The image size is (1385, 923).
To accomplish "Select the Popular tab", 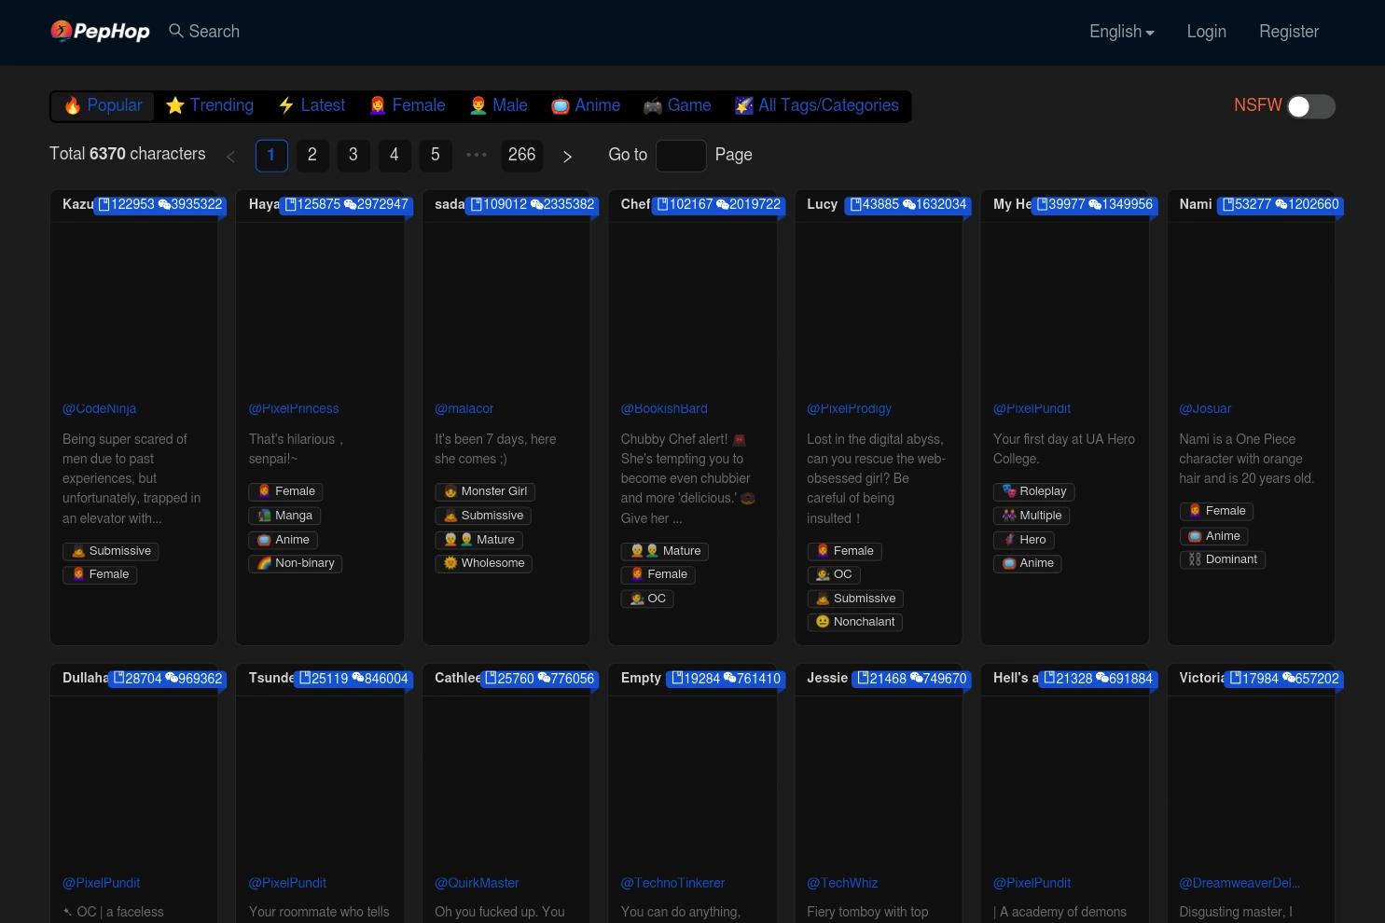I will 103,105.
